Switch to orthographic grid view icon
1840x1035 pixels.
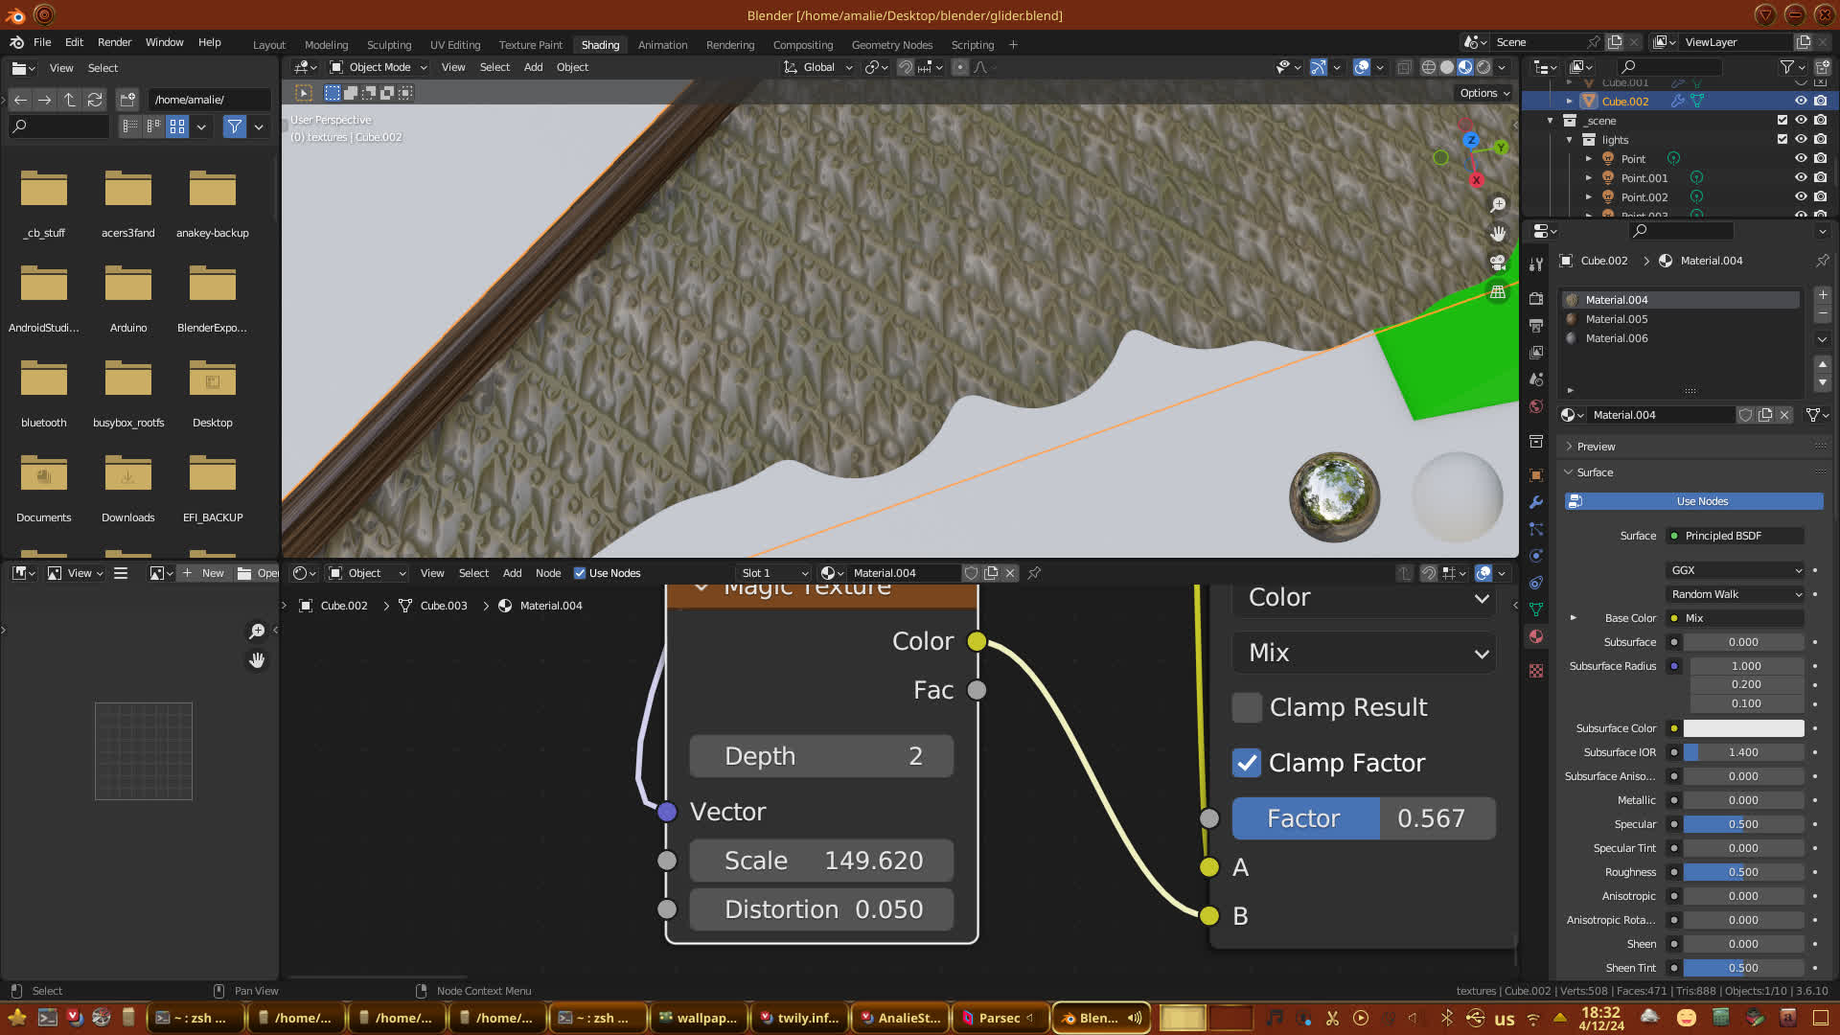pyautogui.click(x=1498, y=291)
